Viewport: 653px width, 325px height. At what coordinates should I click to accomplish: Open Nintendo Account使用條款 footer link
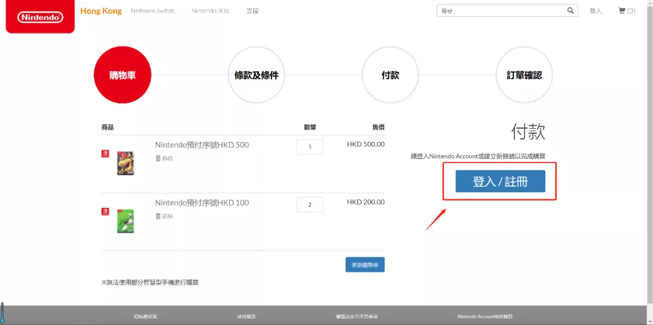point(485,317)
